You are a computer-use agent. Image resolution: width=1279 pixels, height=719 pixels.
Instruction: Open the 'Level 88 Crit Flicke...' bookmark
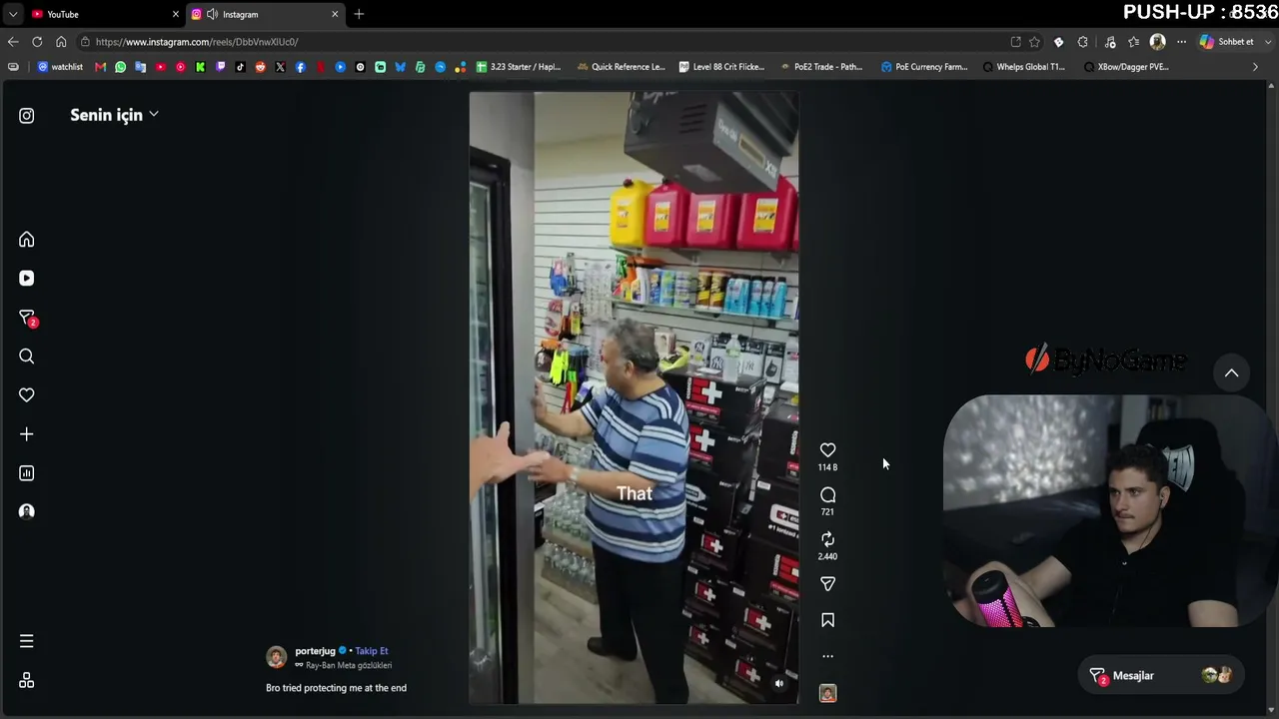[x=721, y=67]
